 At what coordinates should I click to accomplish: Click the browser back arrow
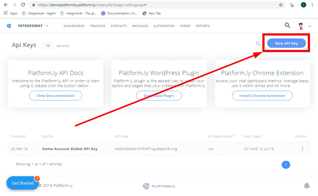click(6, 5)
